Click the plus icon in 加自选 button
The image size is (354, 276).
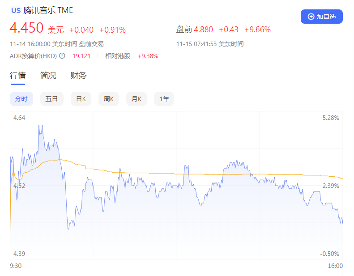(311, 17)
